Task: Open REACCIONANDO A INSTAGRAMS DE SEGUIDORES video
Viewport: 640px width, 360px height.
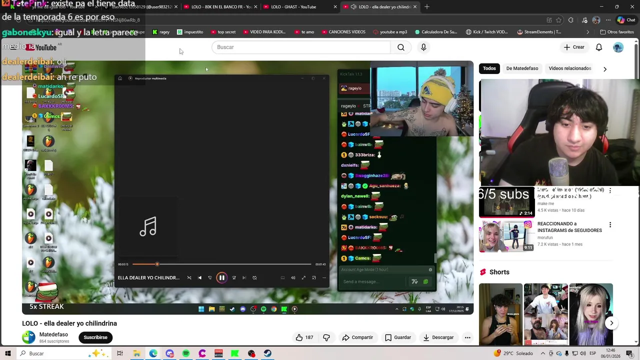Action: [569, 227]
